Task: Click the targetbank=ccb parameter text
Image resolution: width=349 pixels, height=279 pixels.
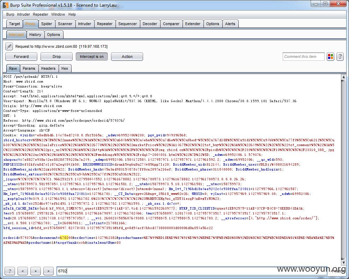Action: point(70,243)
